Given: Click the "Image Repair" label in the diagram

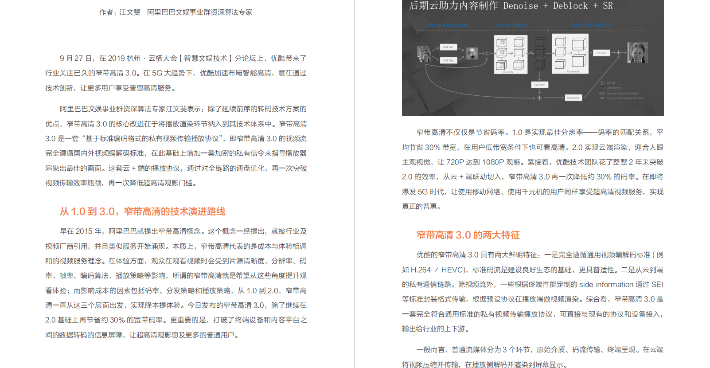Looking at the screenshot, I should [x=512, y=25].
